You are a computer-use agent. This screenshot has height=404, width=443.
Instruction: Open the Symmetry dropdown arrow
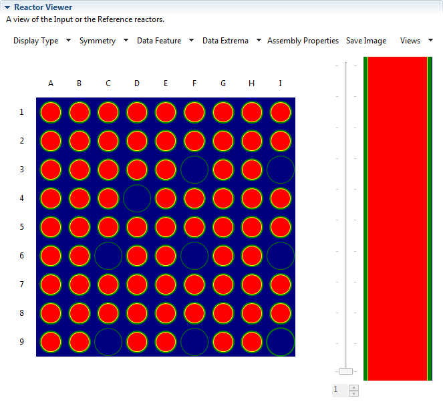point(126,40)
